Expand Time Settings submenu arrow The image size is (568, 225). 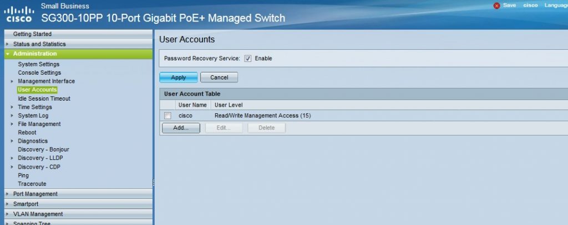coord(12,107)
